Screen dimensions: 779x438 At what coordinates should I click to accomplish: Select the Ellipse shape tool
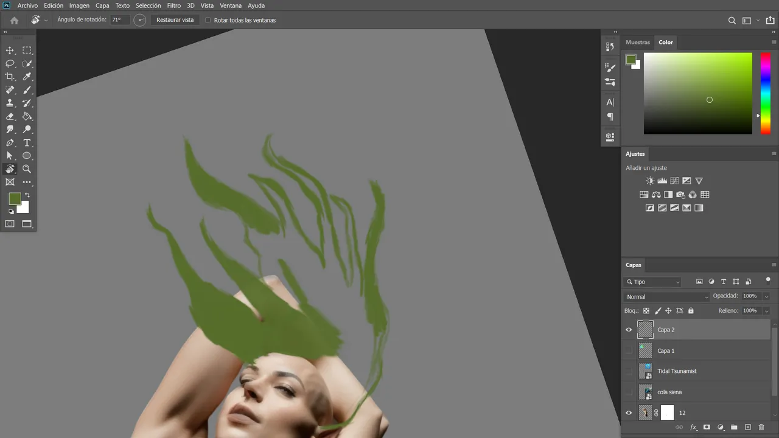(27, 156)
